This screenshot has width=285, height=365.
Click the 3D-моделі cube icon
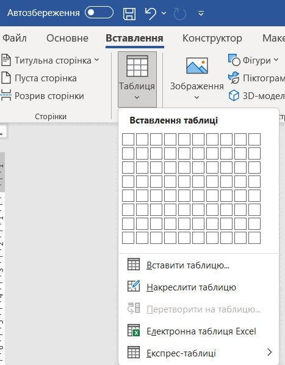[x=234, y=95]
